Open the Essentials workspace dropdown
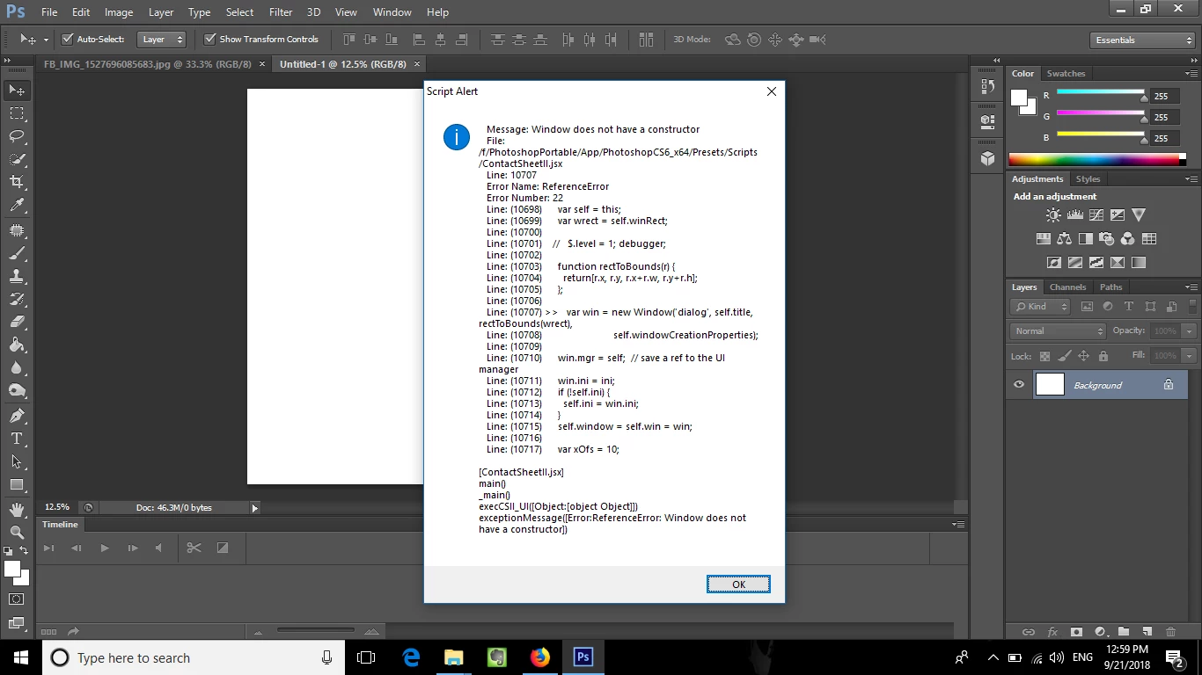 click(x=1142, y=40)
